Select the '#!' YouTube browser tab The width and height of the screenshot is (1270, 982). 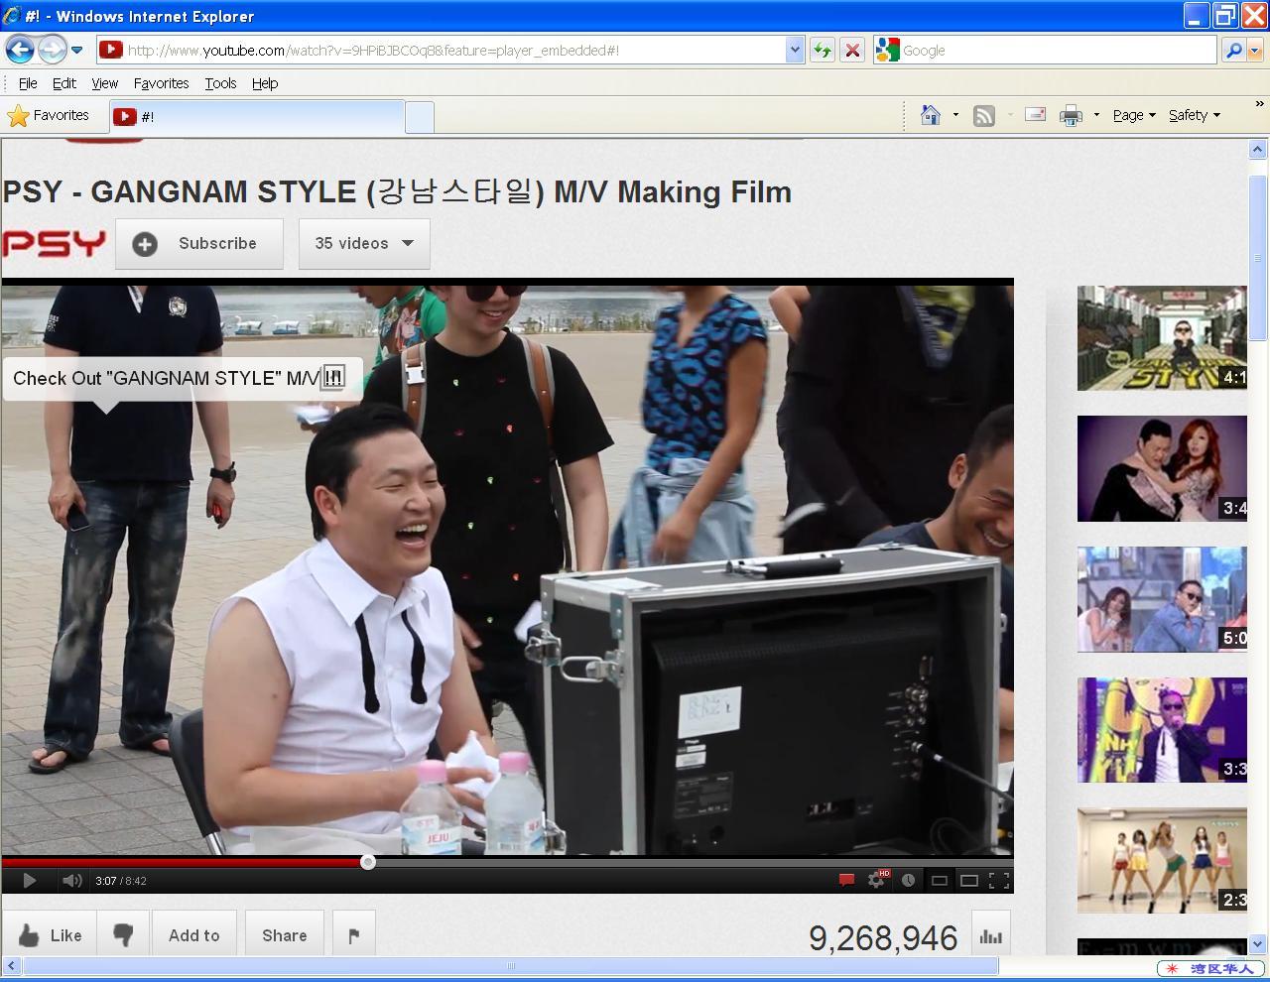pyautogui.click(x=256, y=117)
